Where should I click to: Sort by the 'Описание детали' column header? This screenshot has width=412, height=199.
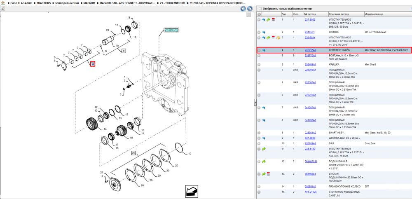[346, 14]
